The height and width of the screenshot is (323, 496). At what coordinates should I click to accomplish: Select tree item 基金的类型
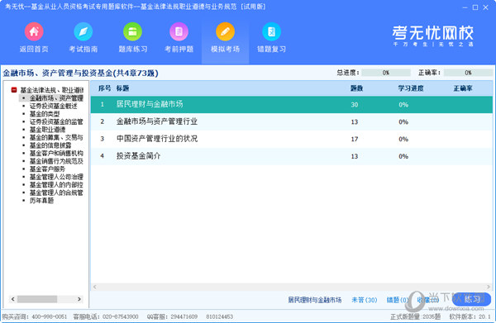click(45, 114)
